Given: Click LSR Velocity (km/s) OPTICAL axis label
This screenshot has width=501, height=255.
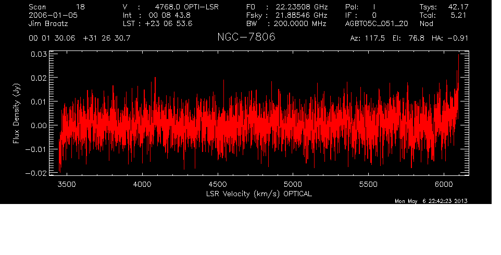Looking at the screenshot, I should click(x=259, y=194).
